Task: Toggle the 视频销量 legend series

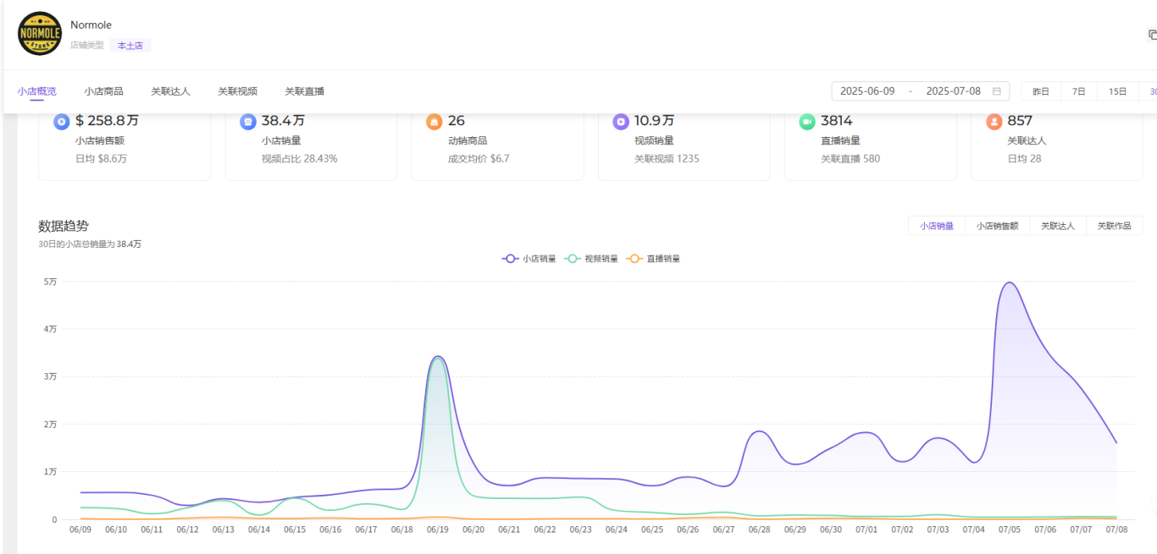Action: 592,259
